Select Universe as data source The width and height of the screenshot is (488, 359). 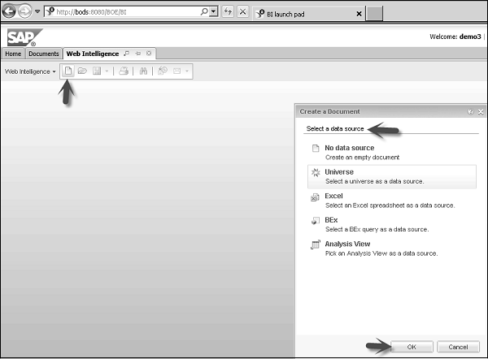point(391,176)
